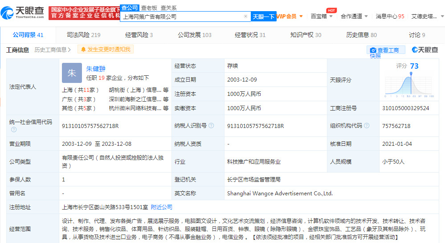Click the score value 73

tap(414, 66)
